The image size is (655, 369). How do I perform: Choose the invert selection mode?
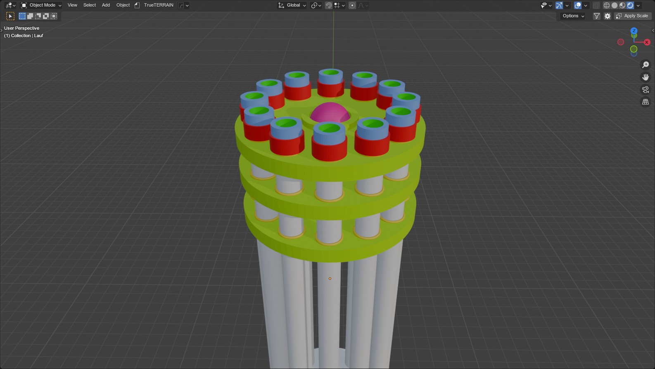[x=46, y=16]
